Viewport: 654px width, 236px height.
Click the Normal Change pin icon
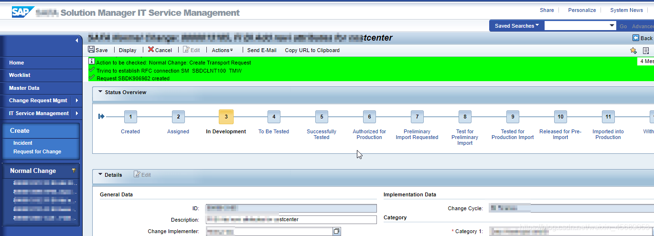[74, 171]
